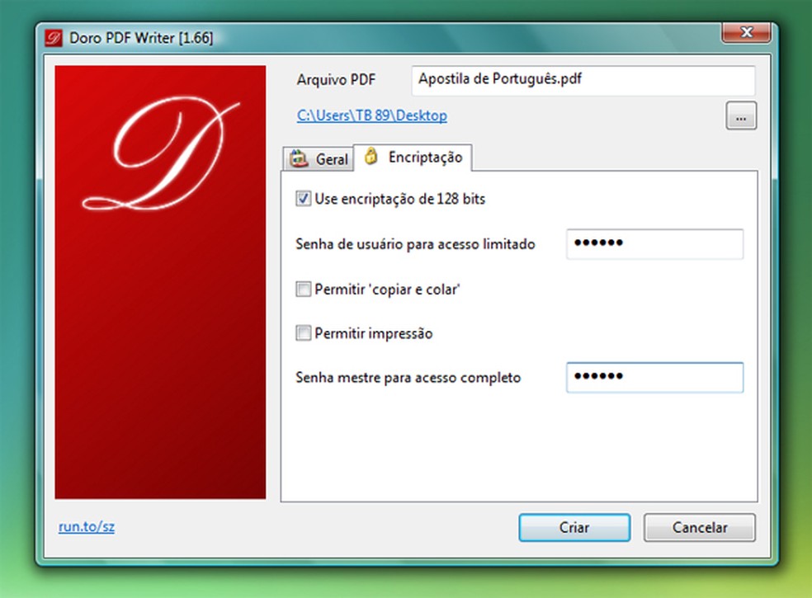The image size is (812, 598).
Task: Open the run.to/sz link
Action: pyautogui.click(x=87, y=526)
